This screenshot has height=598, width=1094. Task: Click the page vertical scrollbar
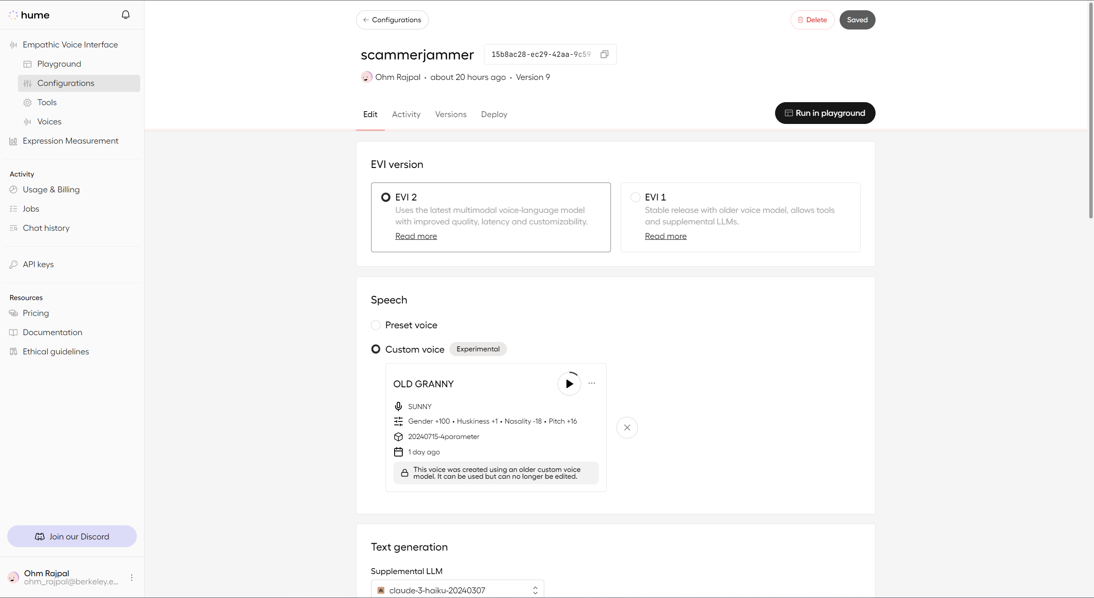tap(1091, 111)
